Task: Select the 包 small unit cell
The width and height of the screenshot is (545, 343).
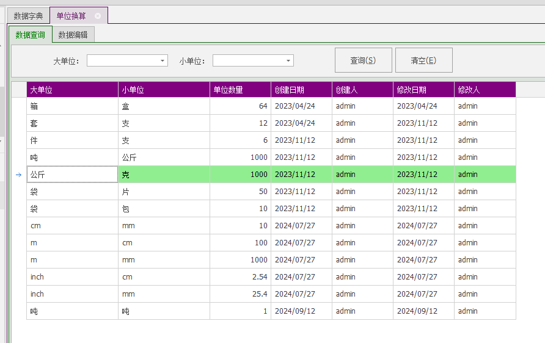Action: click(x=164, y=209)
